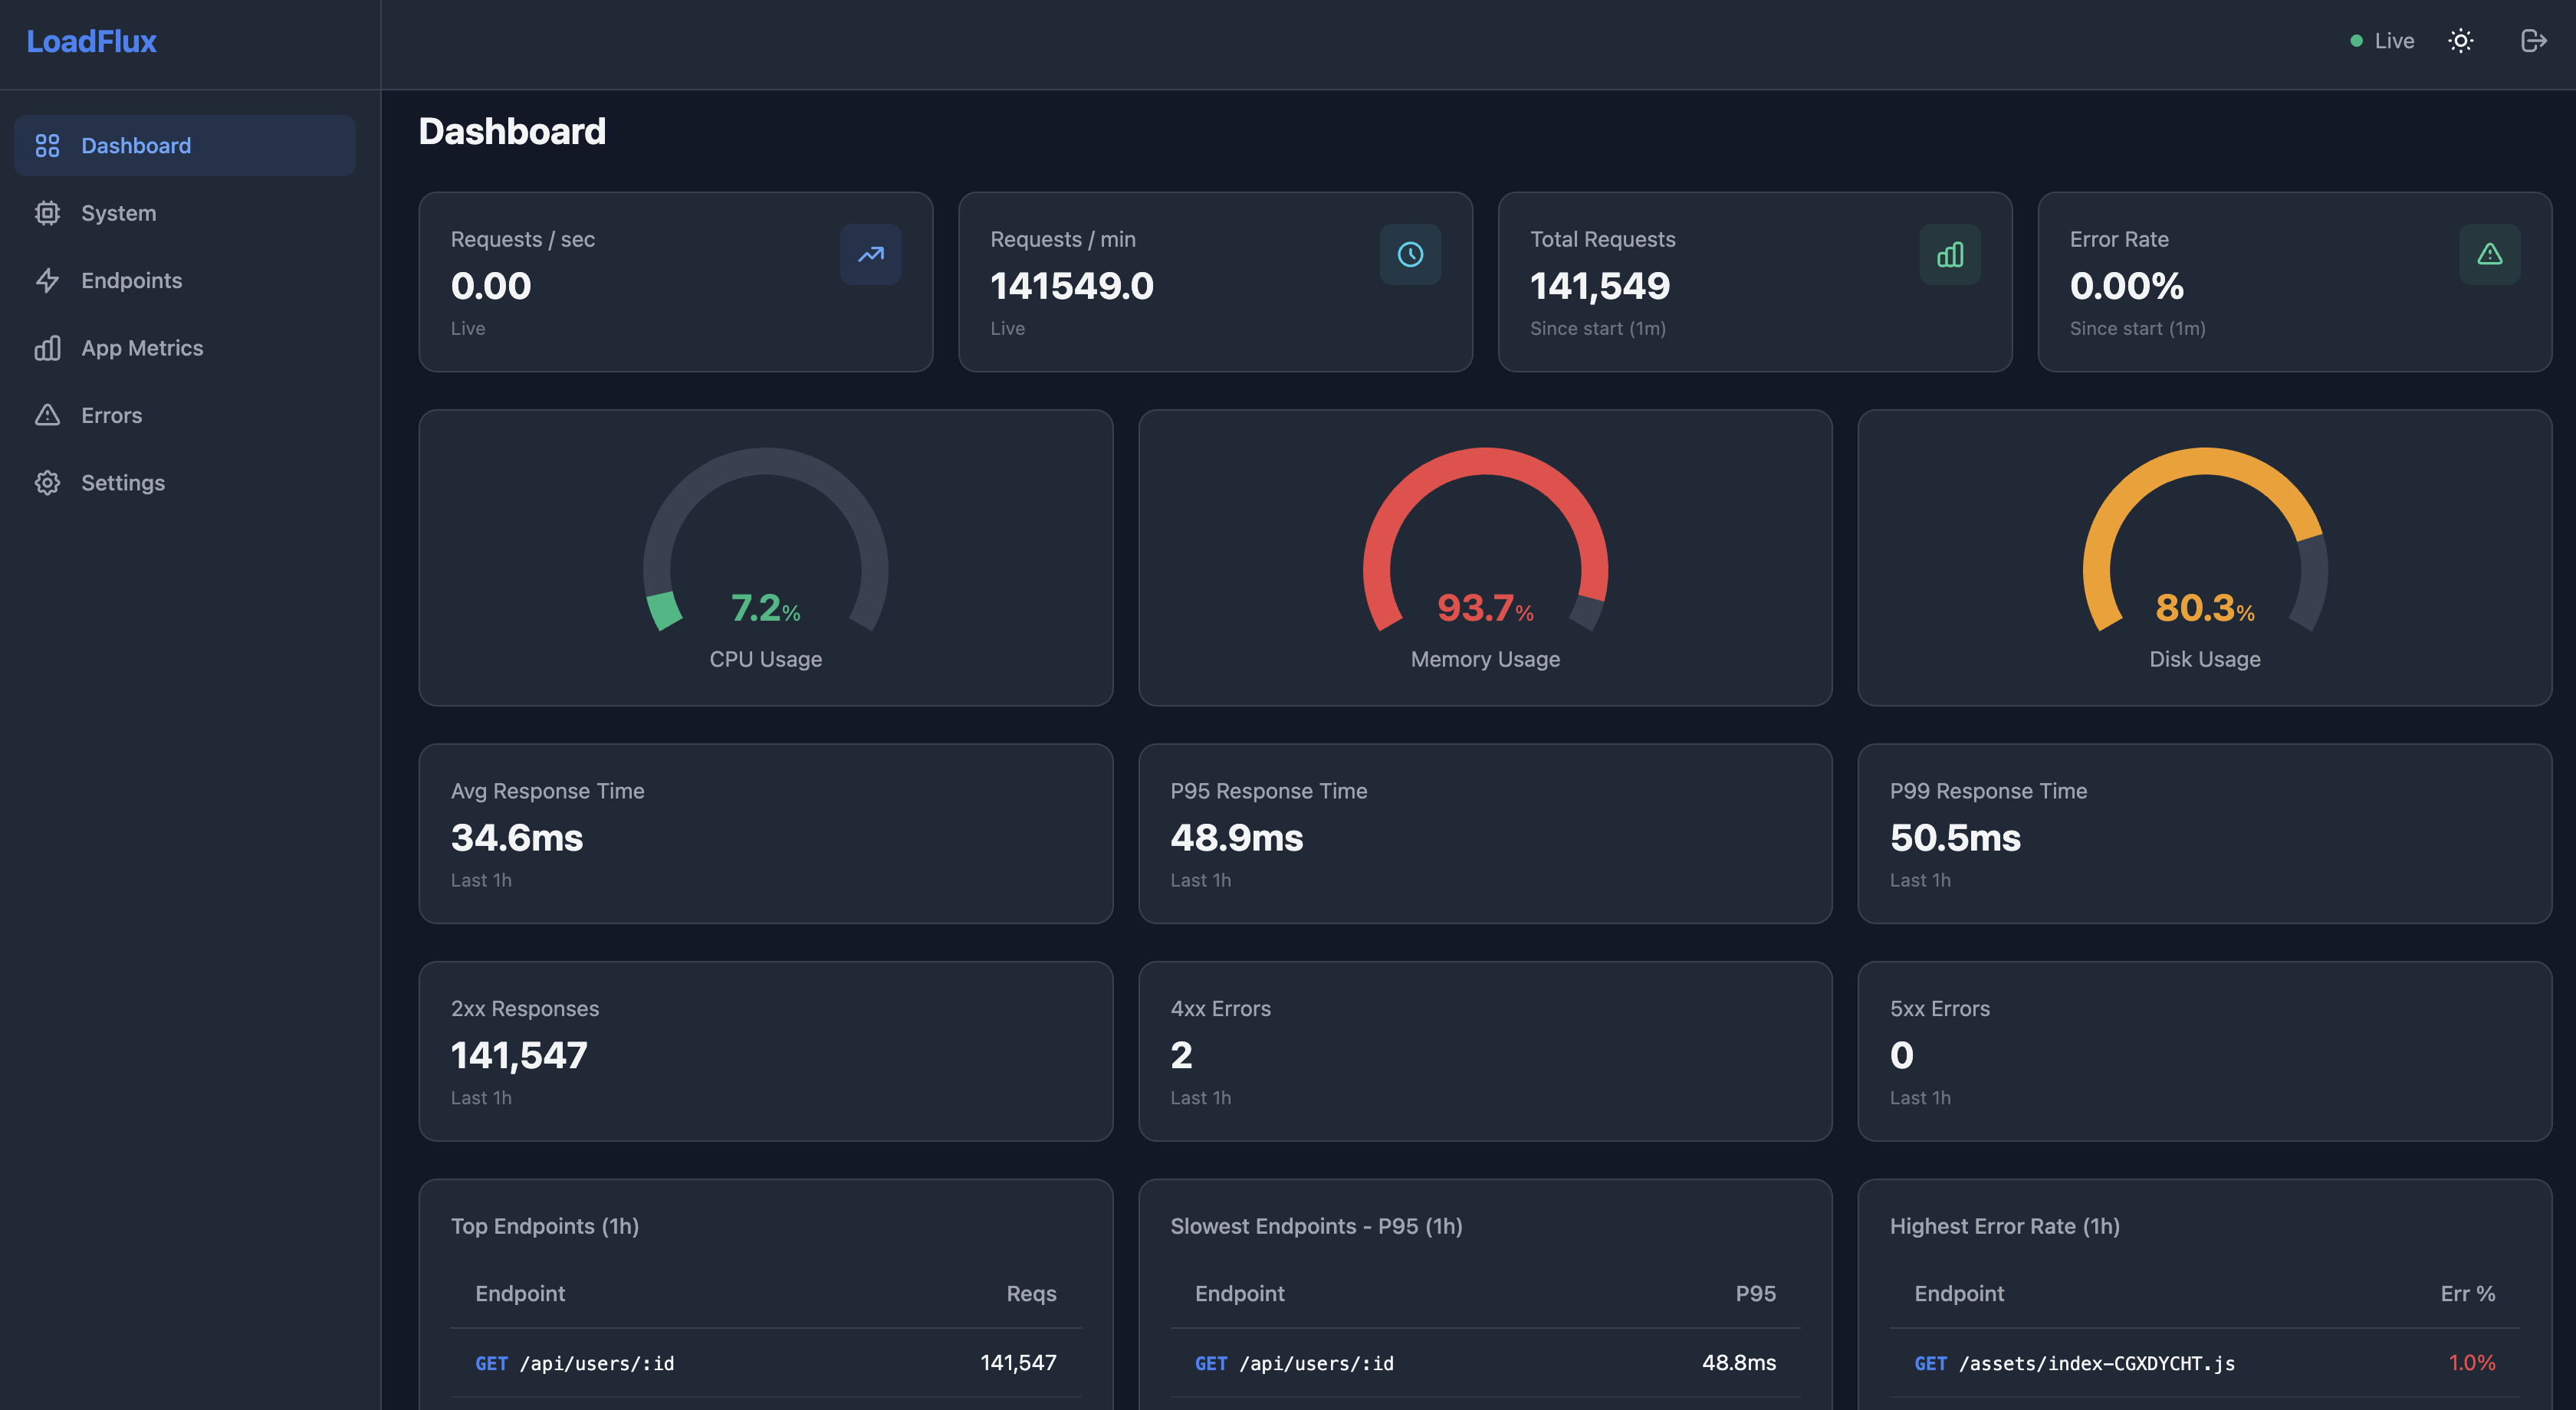Click the LoadFlux logo
This screenshot has width=2576, height=1410.
pyautogui.click(x=92, y=41)
